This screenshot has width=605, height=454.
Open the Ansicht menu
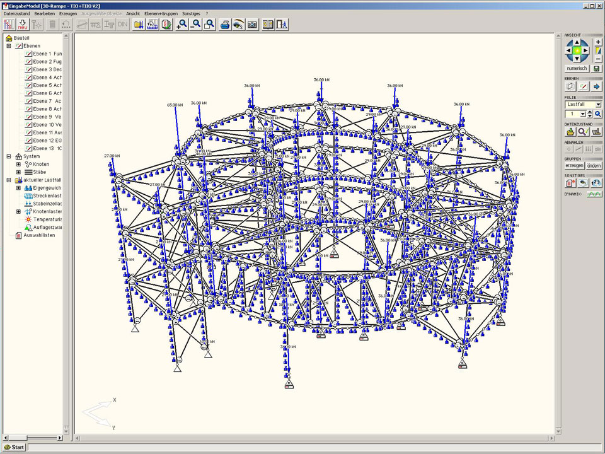(x=133, y=13)
